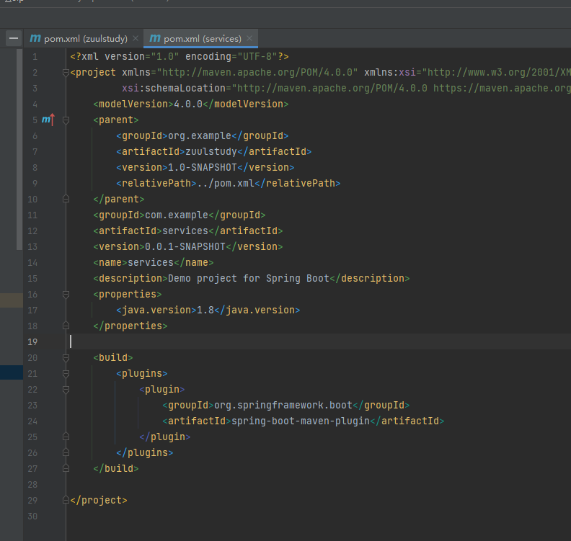Click fold end marker at closing parent tag
571x541 pixels.
click(66, 199)
